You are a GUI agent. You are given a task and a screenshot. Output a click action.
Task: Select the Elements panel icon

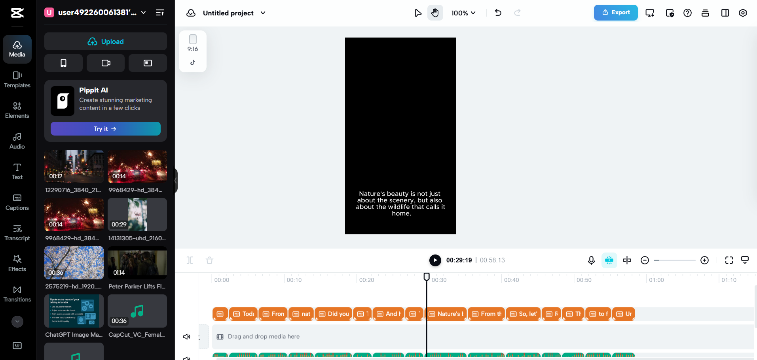(x=17, y=110)
